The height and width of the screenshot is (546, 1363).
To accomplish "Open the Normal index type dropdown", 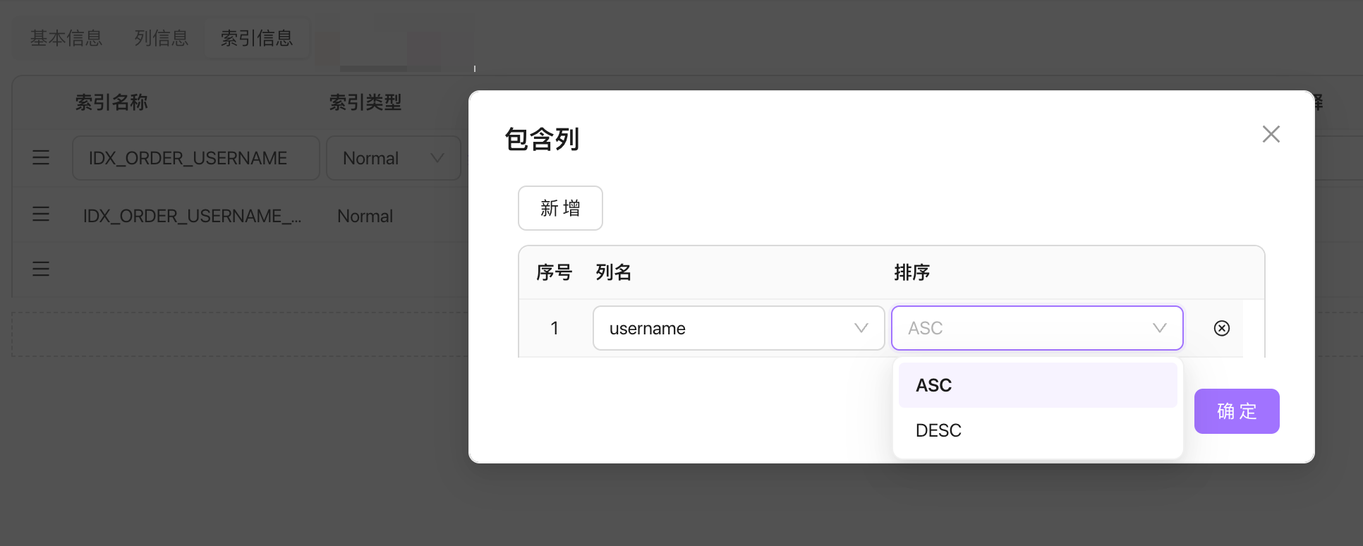I will (x=393, y=158).
